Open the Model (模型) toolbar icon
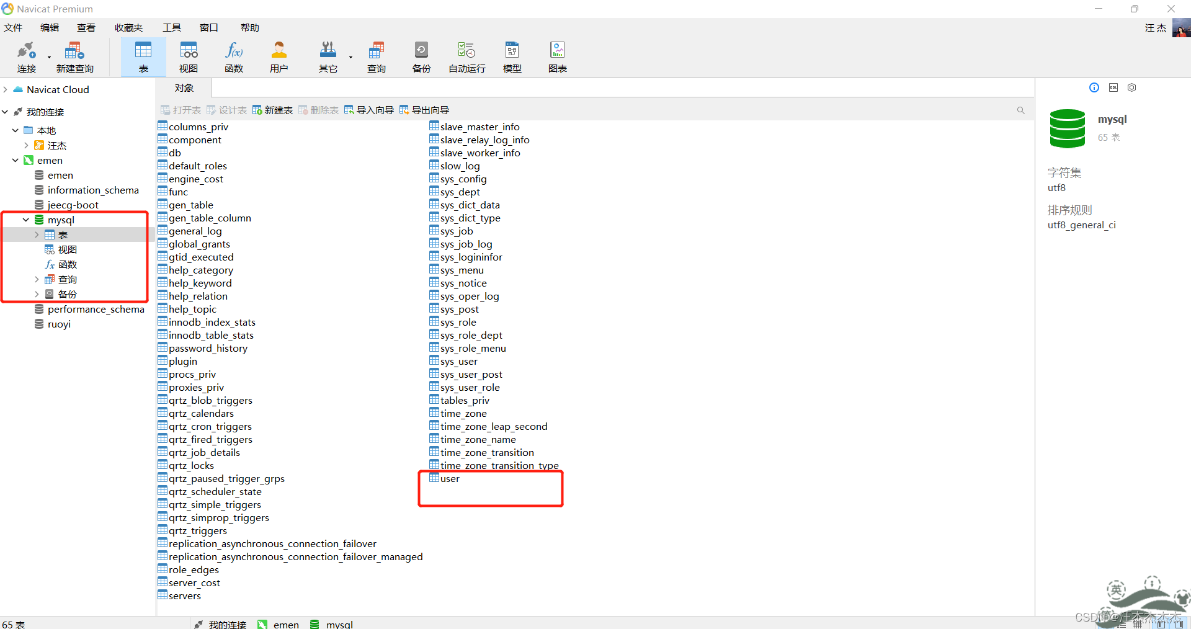The width and height of the screenshot is (1191, 629). tap(512, 50)
